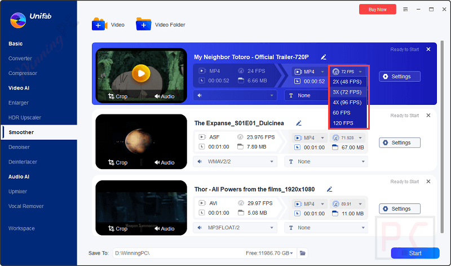Open Upmixer module

point(17,191)
